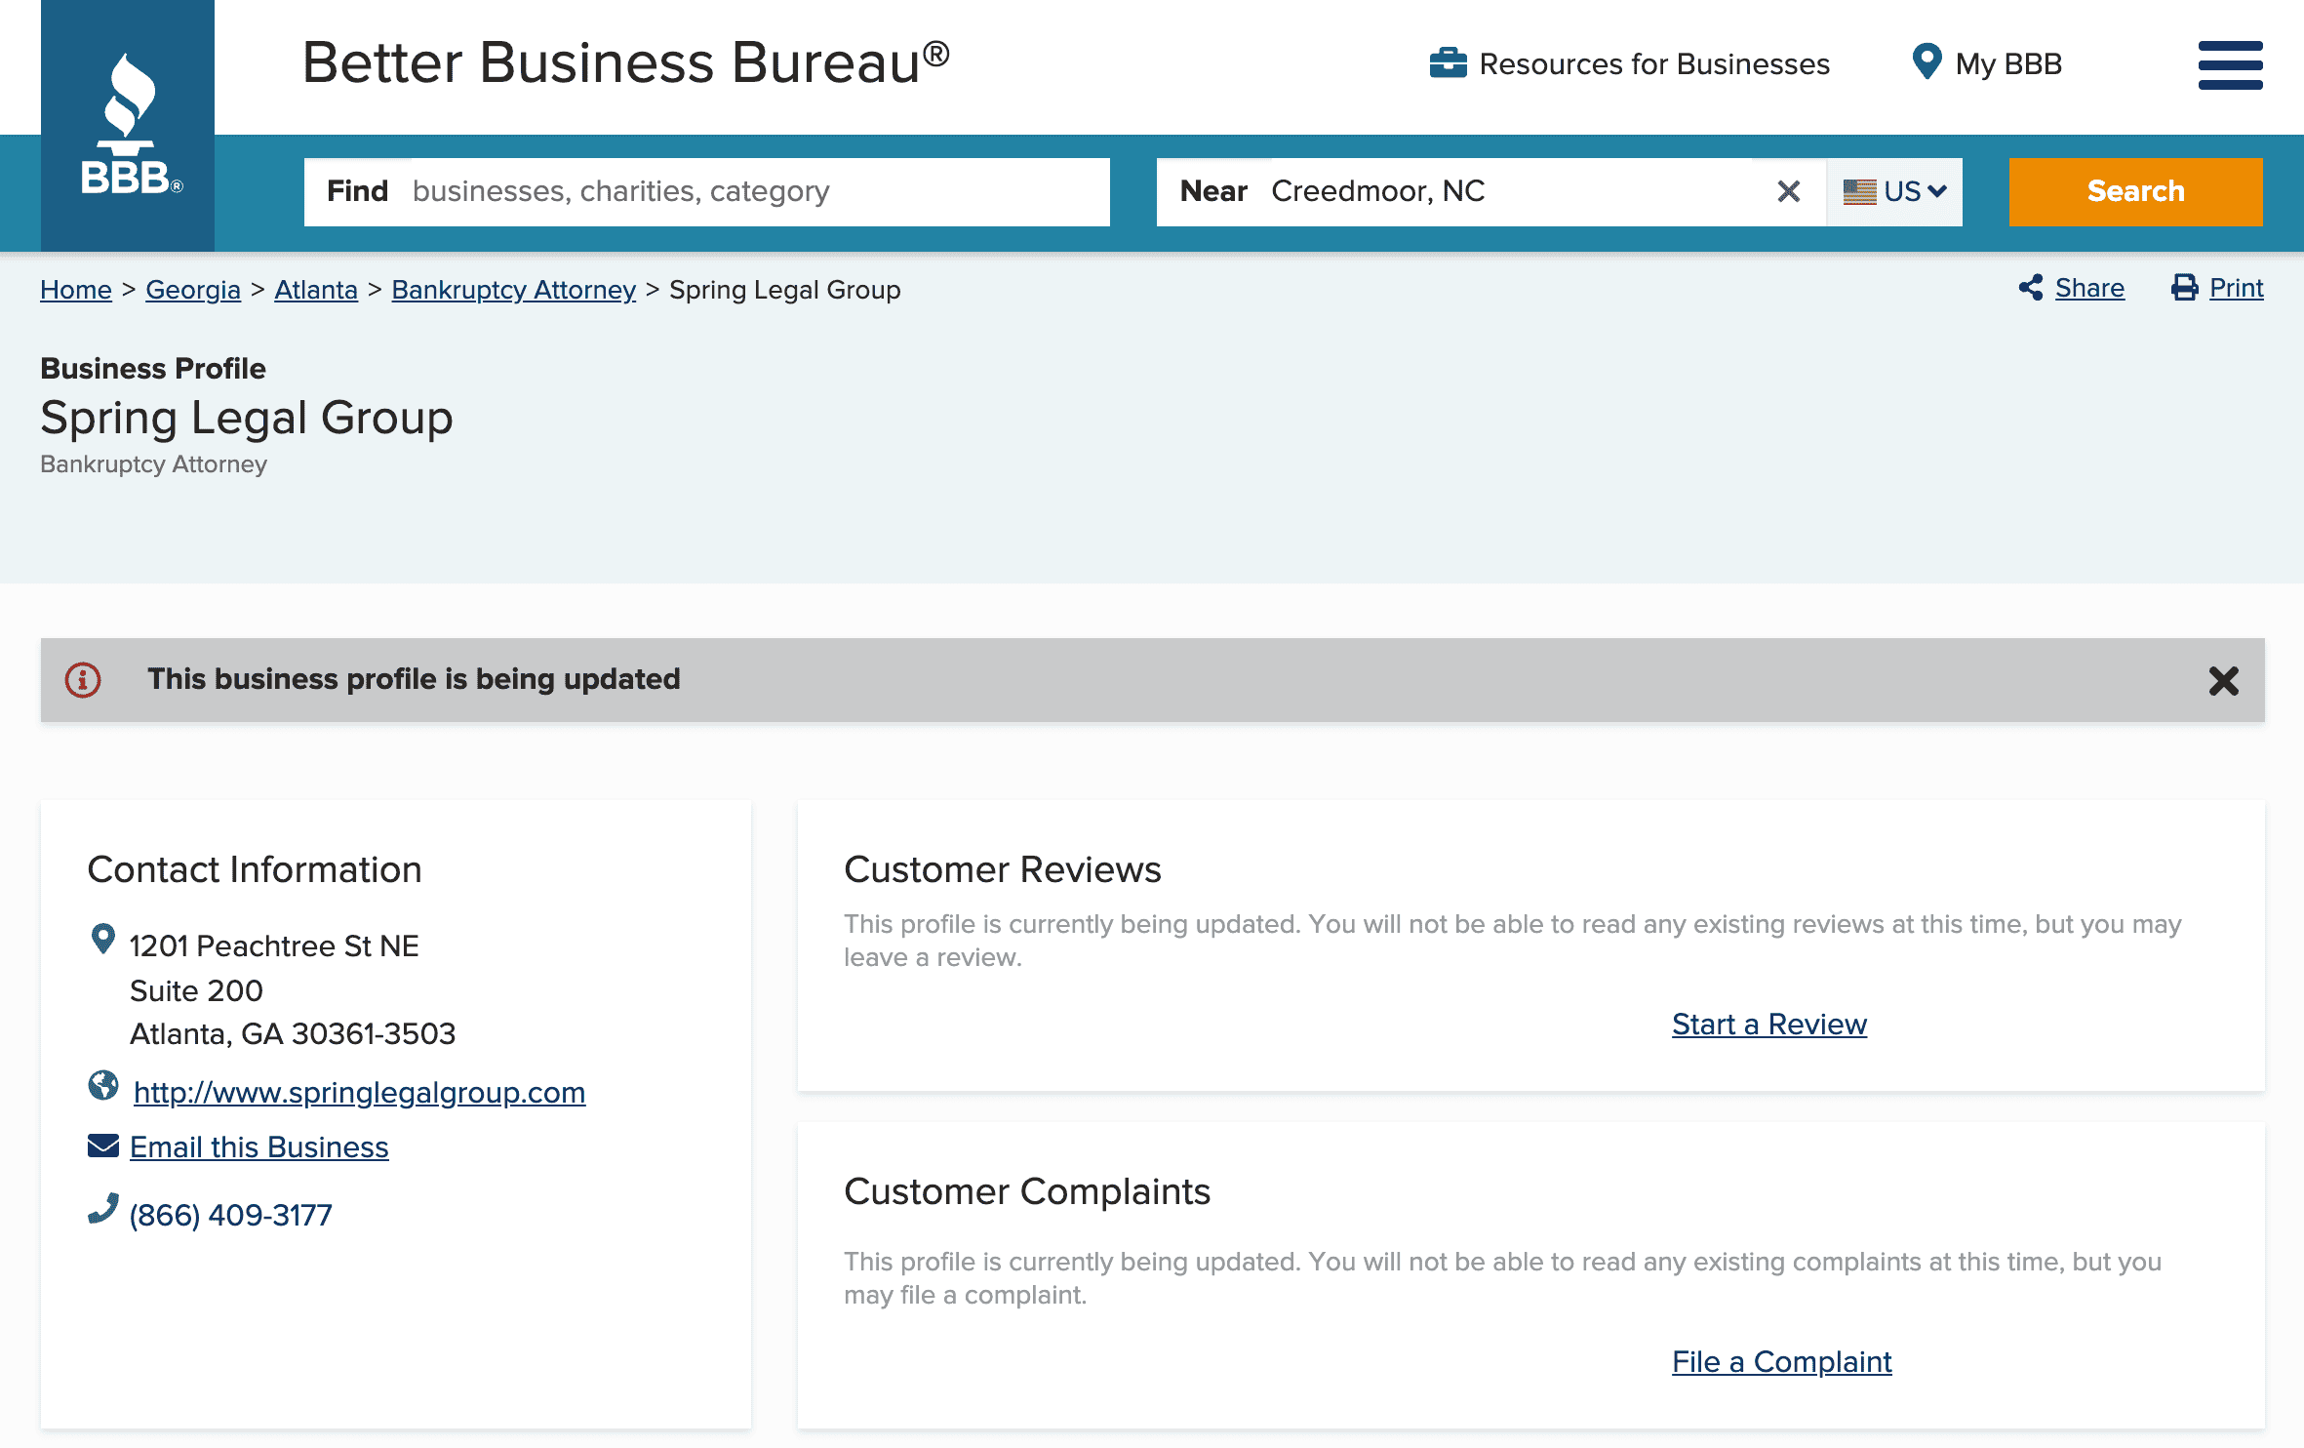Click the printer icon

pos(2185,288)
